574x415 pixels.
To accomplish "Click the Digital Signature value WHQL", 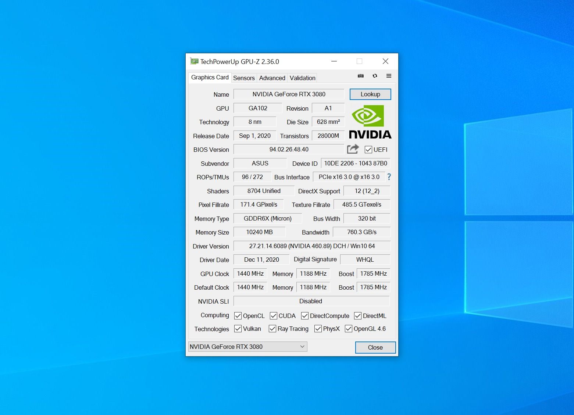I will tap(365, 260).
